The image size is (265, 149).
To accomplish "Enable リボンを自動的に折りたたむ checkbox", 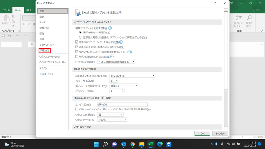I will (x=76, y=56).
